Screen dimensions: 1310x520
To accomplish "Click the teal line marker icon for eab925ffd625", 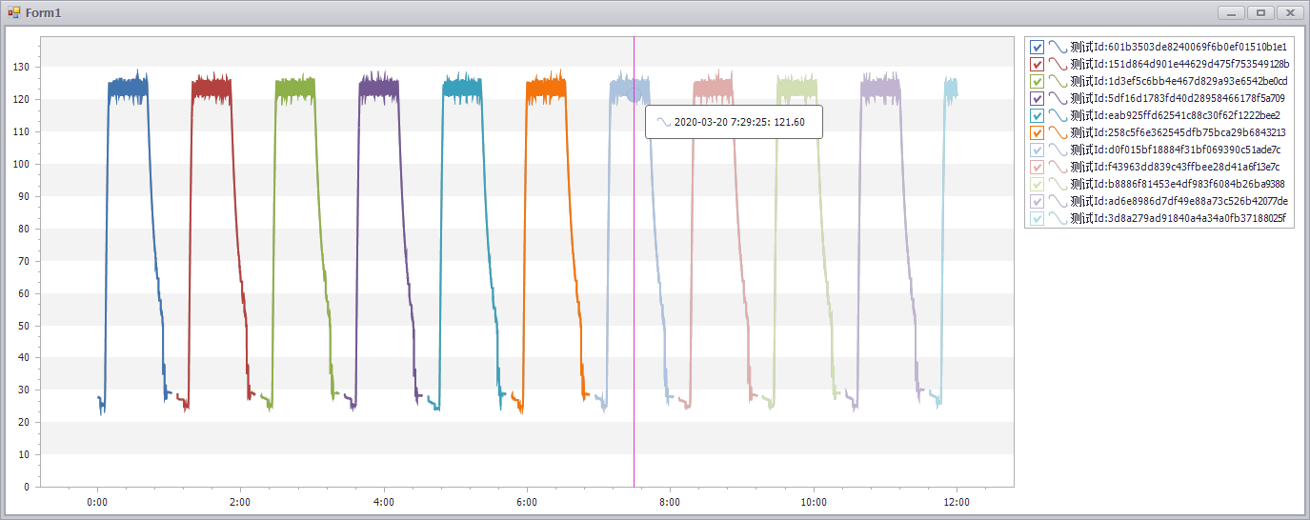I will tap(1058, 115).
